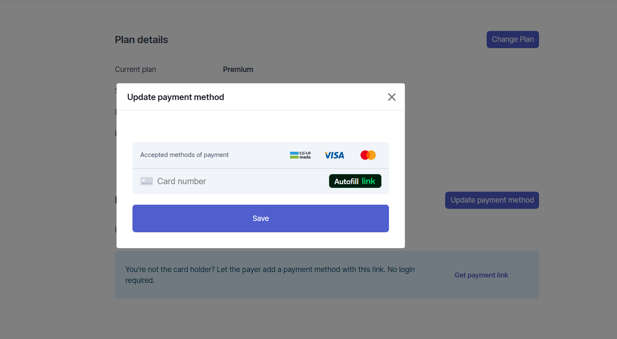The width and height of the screenshot is (617, 339).
Task: Click the gray accepted payments banner
Action: (x=261, y=155)
